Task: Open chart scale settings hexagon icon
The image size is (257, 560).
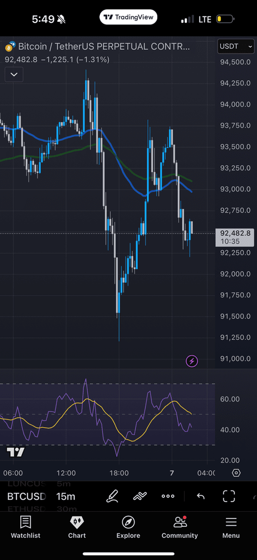Action: click(x=236, y=473)
